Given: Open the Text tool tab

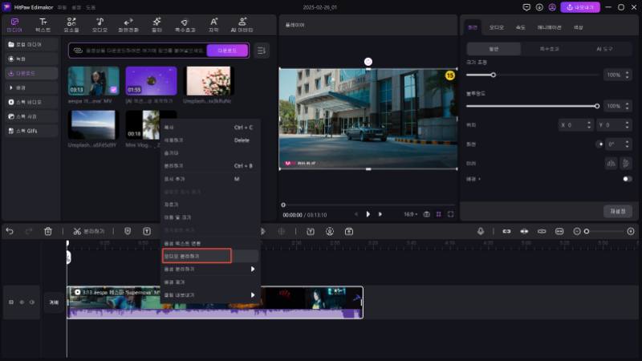Looking at the screenshot, I should (x=43, y=23).
